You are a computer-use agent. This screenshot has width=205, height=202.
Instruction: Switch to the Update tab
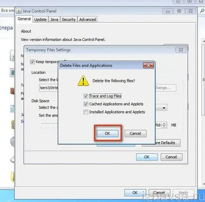(40, 19)
